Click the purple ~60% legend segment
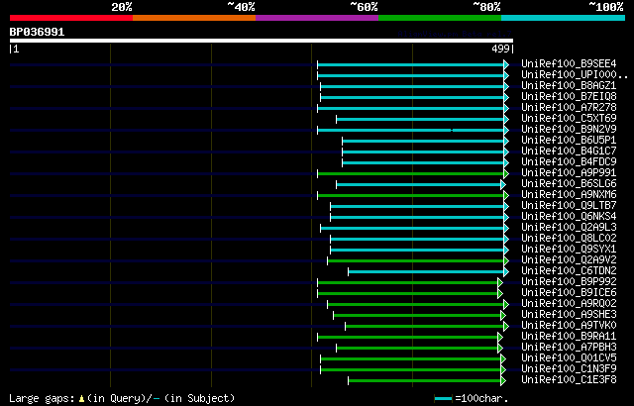The width and height of the screenshot is (634, 406). point(317,18)
